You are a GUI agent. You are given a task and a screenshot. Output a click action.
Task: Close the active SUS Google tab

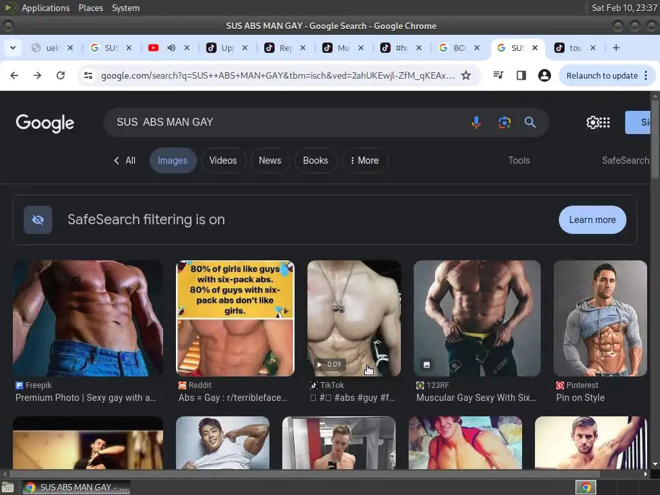coord(534,48)
